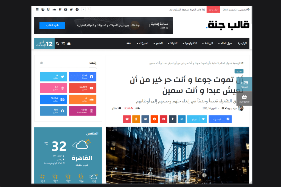Open the SoundCloud followers tile
Screen dimensions: 281x187
pos(83,100)
